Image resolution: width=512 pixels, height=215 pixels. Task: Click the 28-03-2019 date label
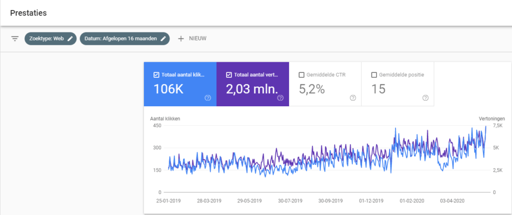click(x=209, y=201)
